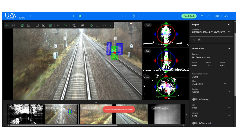Jump to the next issue icon

(140, 16)
